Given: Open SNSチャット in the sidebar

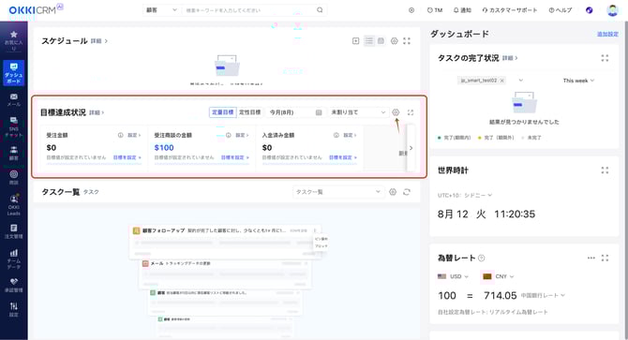Looking at the screenshot, I should pos(14,127).
